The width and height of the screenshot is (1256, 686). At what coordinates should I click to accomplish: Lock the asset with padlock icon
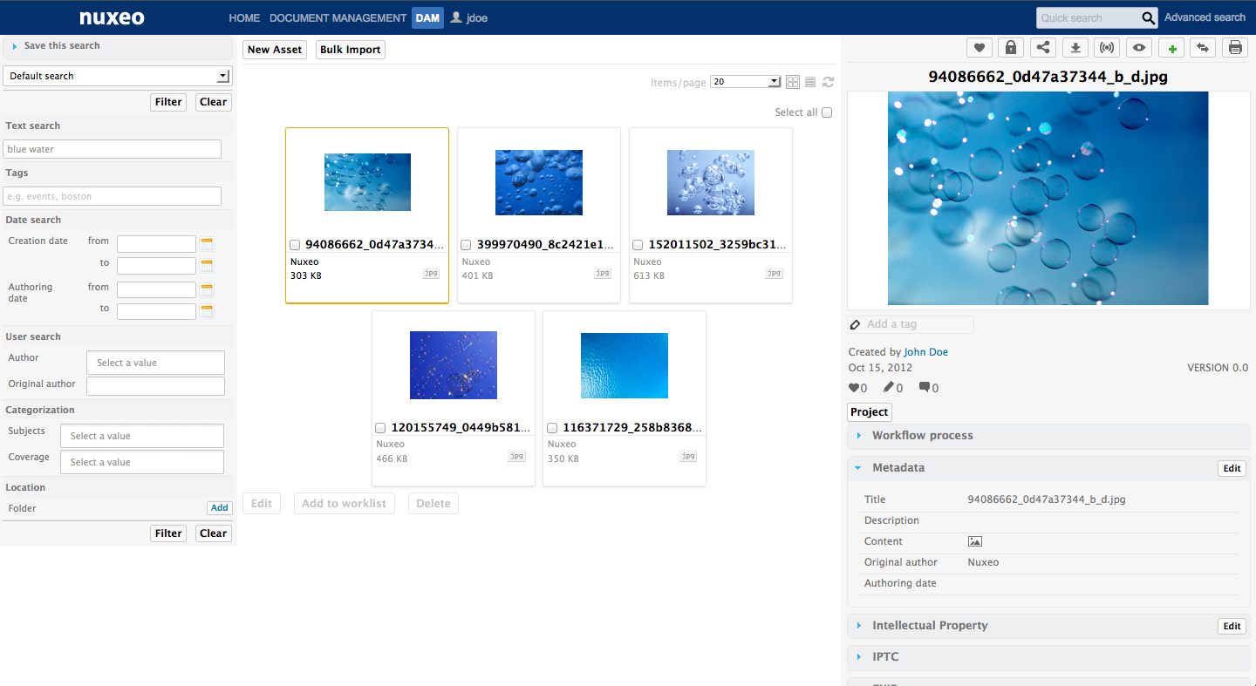tap(1011, 48)
